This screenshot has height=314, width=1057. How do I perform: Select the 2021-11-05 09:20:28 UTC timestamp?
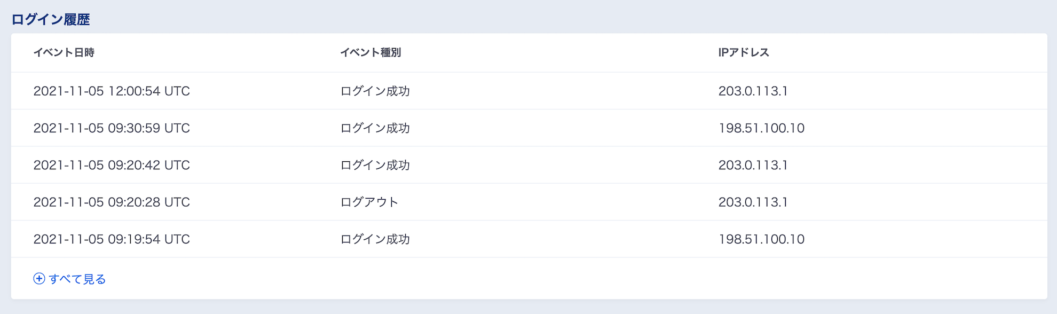112,202
